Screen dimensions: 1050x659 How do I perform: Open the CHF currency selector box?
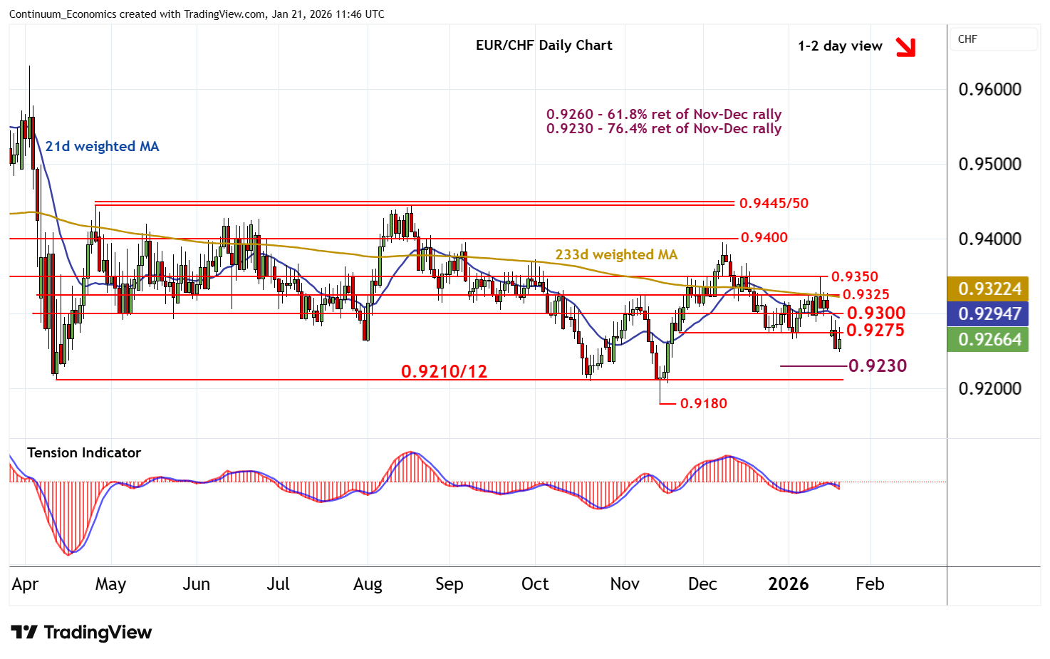(x=994, y=39)
